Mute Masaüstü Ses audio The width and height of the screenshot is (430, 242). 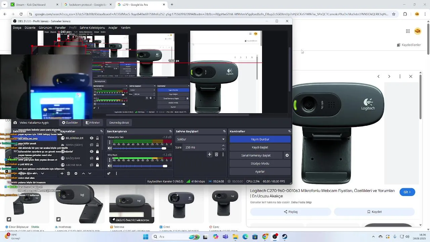pyautogui.click(x=110, y=148)
